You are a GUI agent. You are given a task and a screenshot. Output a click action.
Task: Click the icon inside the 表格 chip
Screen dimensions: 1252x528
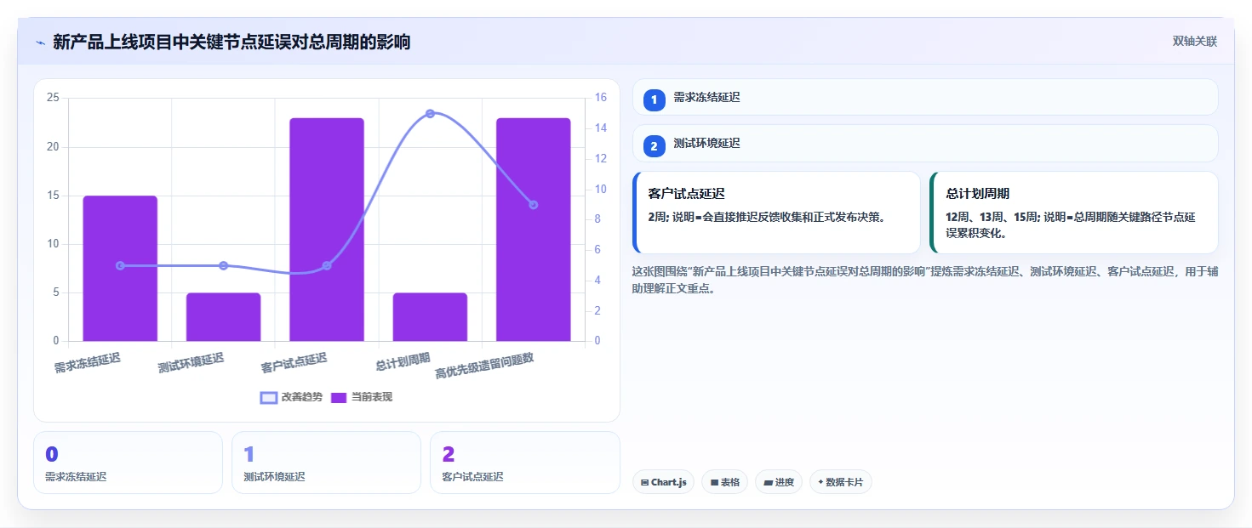[714, 483]
